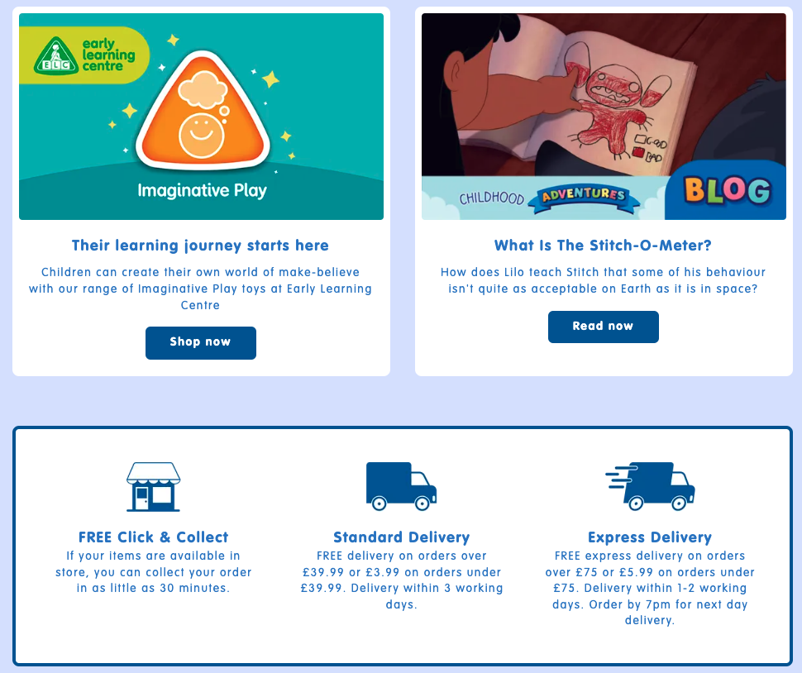This screenshot has width=802, height=673.
Task: Click the Click & Collect storefront icon
Action: tap(154, 487)
